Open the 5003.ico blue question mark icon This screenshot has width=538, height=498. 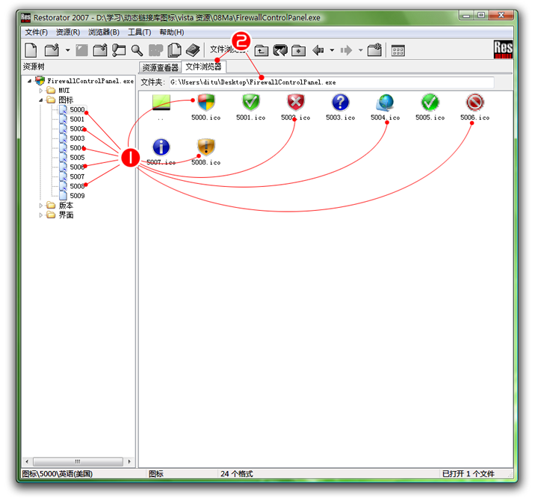click(340, 103)
